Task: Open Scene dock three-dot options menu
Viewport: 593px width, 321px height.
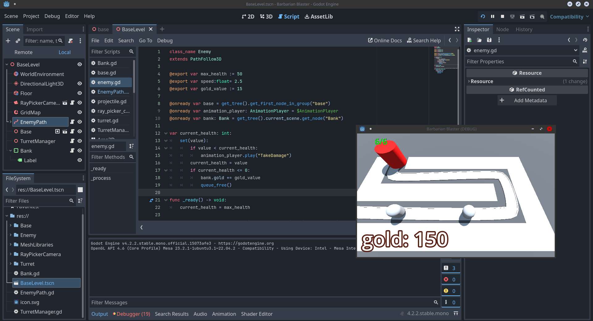Action: click(80, 41)
